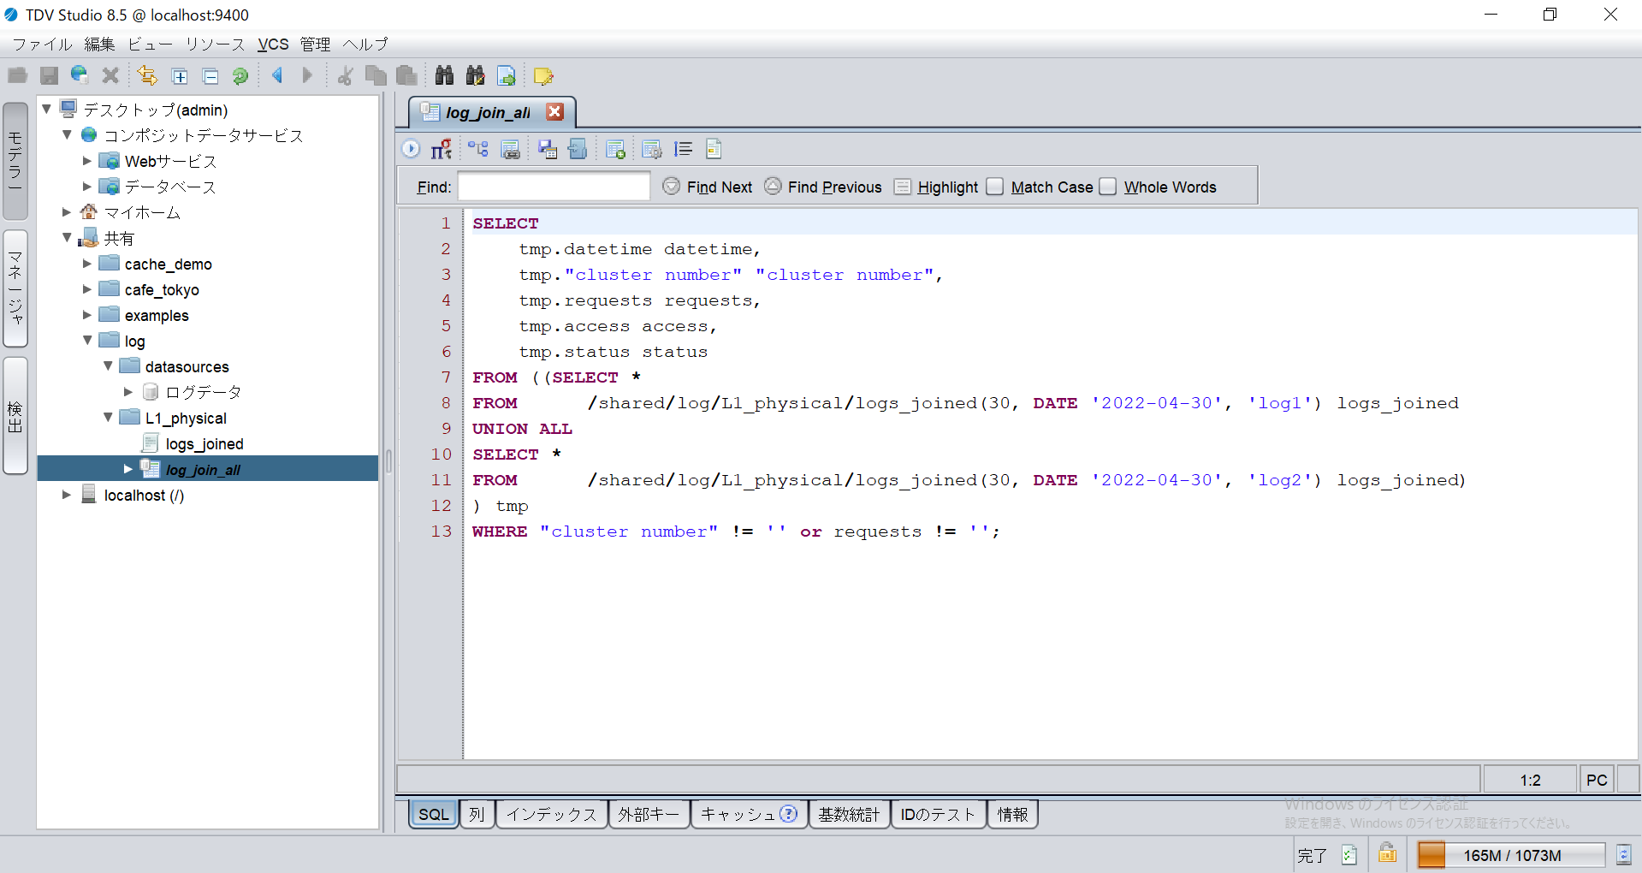Viewport: 1642px width, 873px height.
Task: Expand the localhost (/) node
Action: point(67,495)
